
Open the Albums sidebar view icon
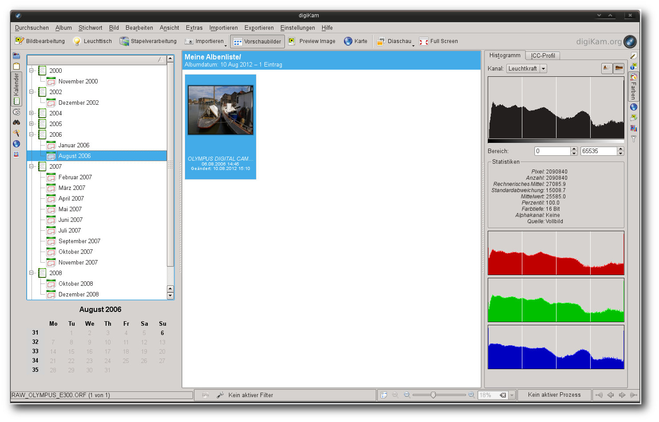16,56
